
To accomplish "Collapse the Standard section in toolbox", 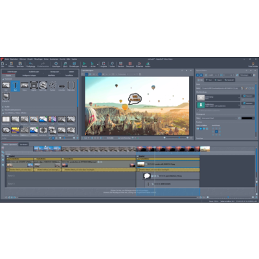I will (3, 79).
